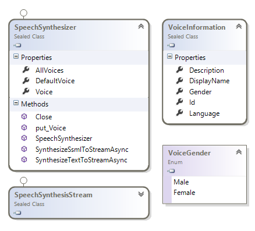This screenshot has width=255, height=231.
Task: Collapse the Properties section in SpeechSynthesizer
Action: [16, 56]
